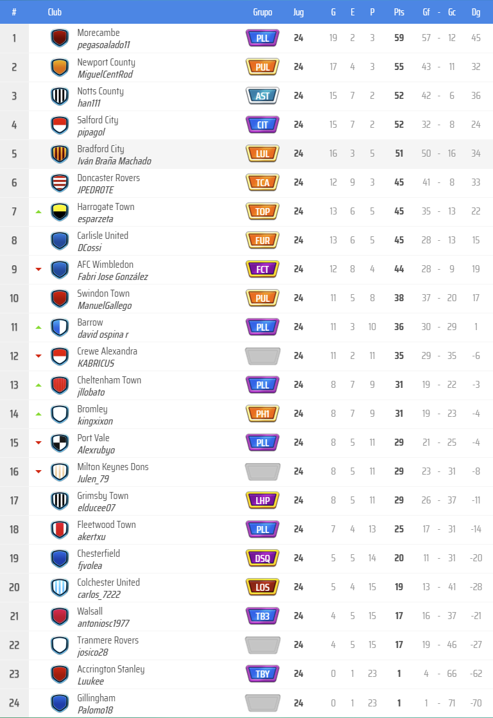Image resolution: width=493 pixels, height=718 pixels.
Task: Open Bradford City team page
Action: [x=101, y=149]
